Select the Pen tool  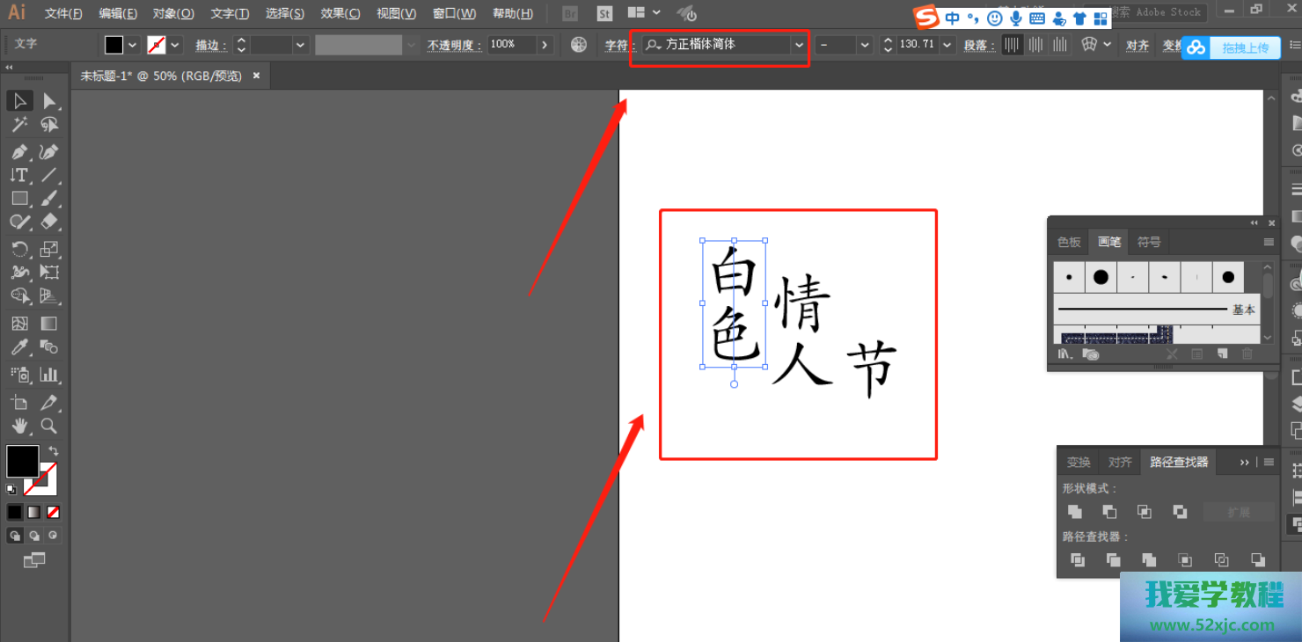19,152
